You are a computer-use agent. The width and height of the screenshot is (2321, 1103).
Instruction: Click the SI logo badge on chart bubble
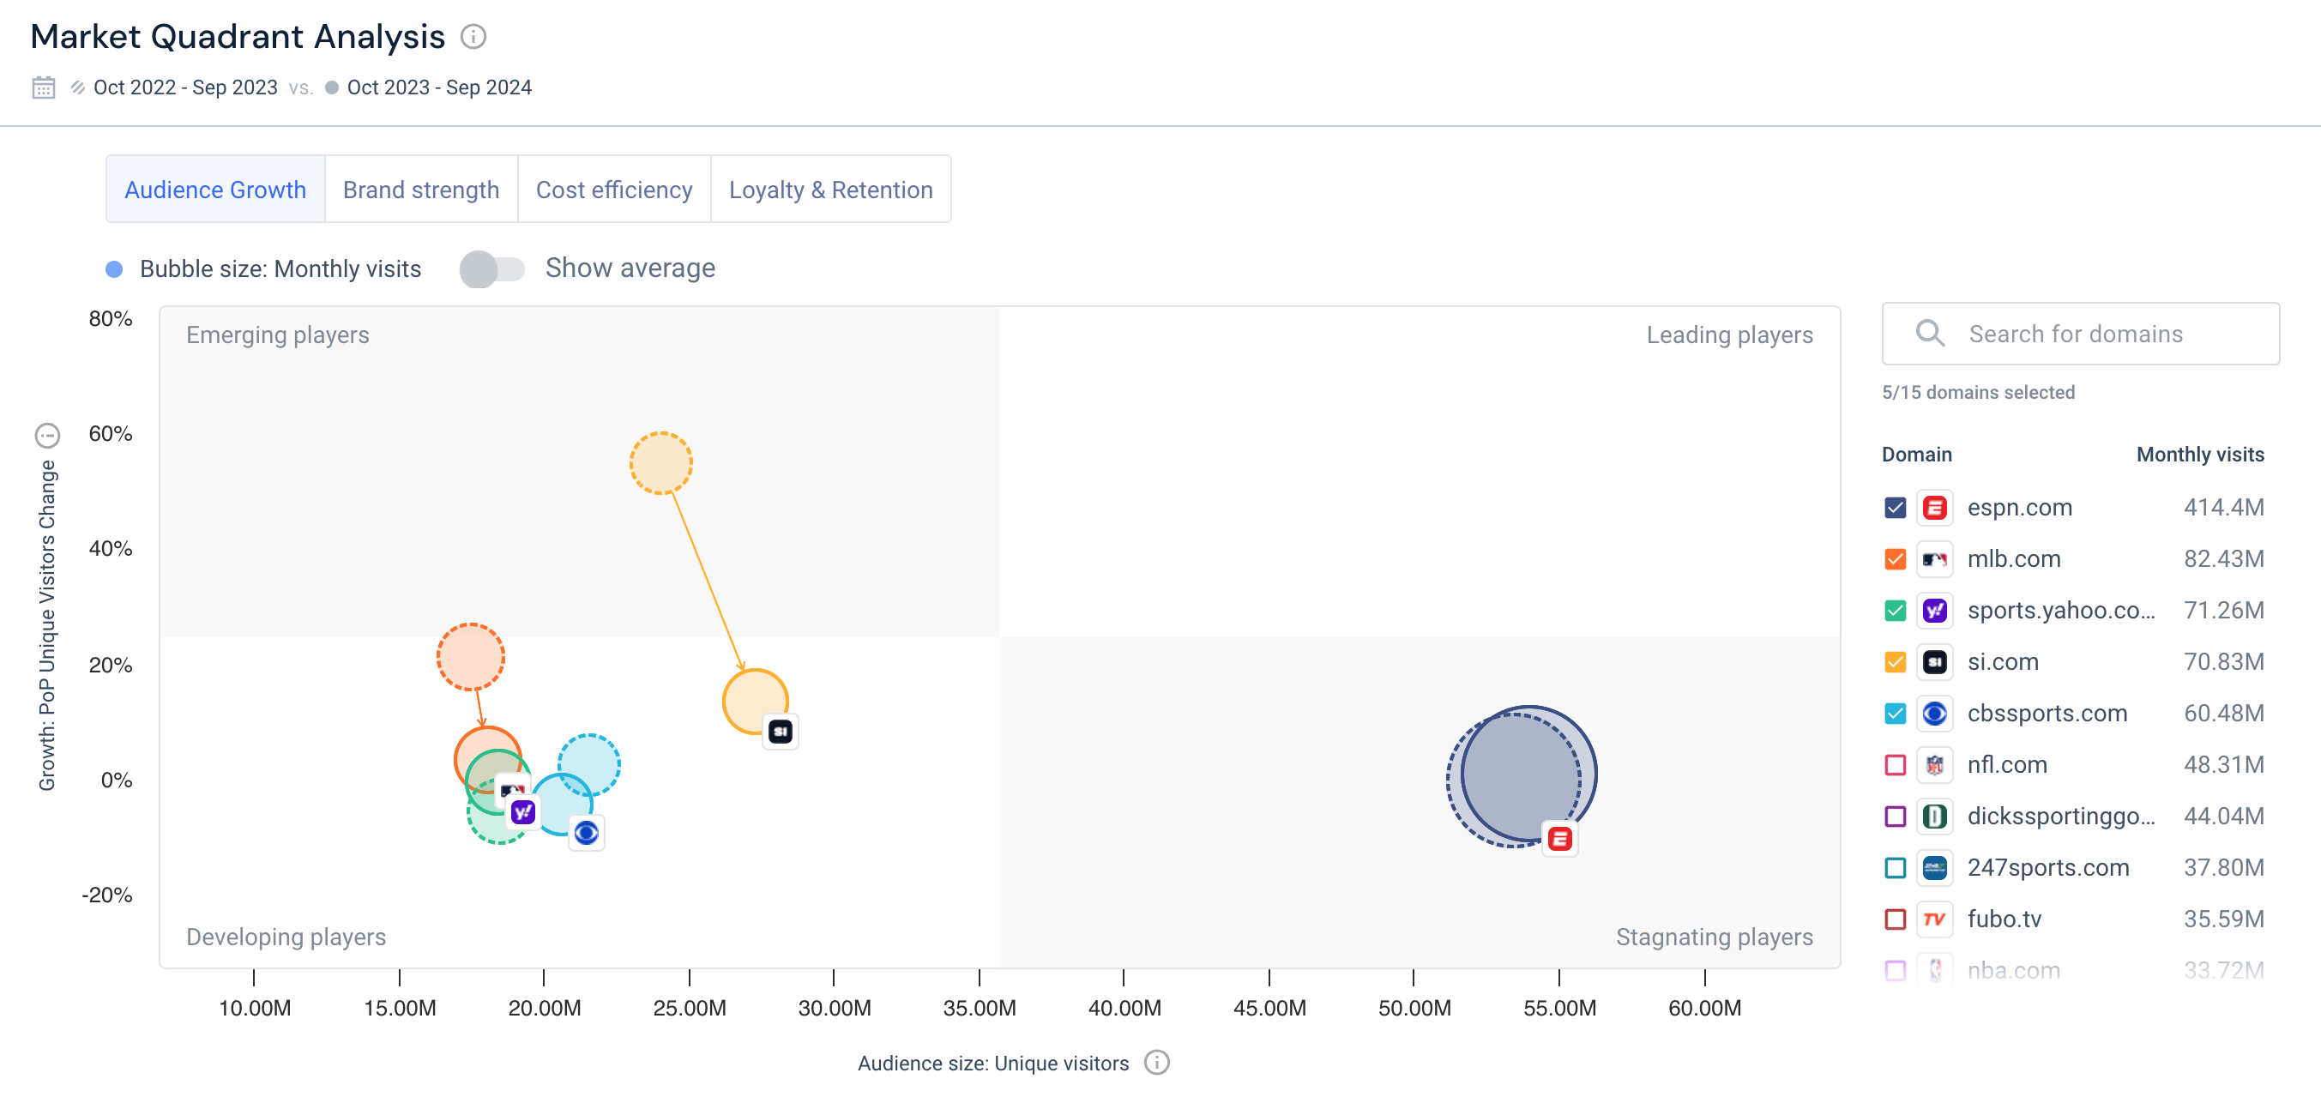point(781,731)
